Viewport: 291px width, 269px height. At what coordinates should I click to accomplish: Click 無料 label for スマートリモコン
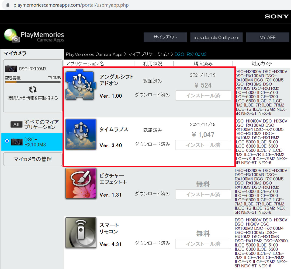coord(203,233)
